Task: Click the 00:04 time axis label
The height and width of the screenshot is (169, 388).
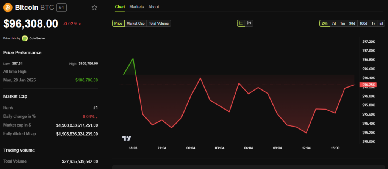Action: point(191,148)
